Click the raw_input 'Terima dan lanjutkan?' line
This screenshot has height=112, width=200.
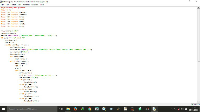click(x=29, y=36)
